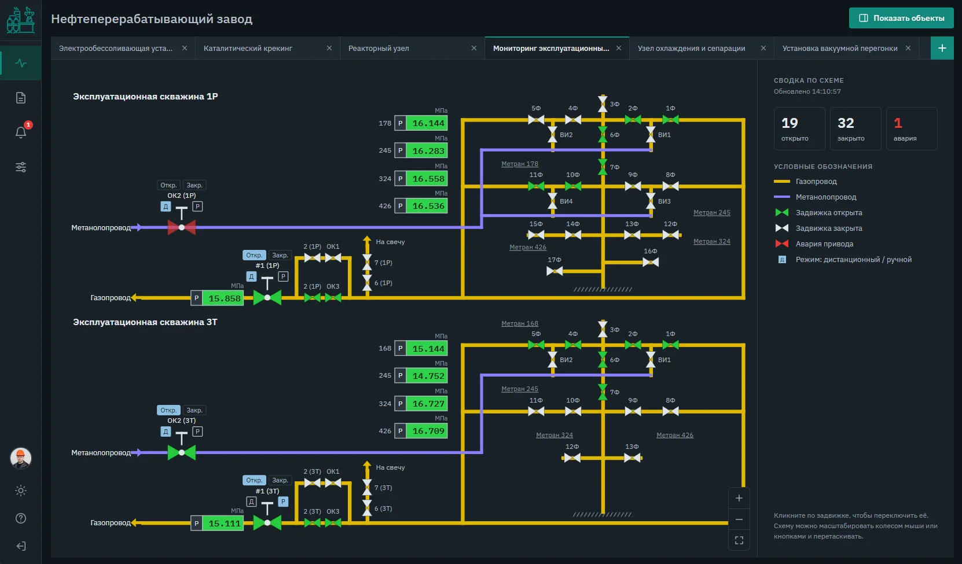Click the 1 авария summary card
Viewport: 962px width, 564px height.
[912, 128]
